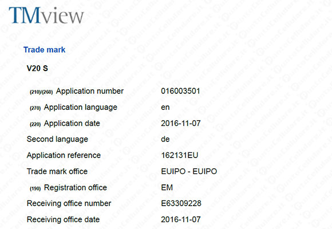Select the trade mark name V20 S

pos(37,69)
